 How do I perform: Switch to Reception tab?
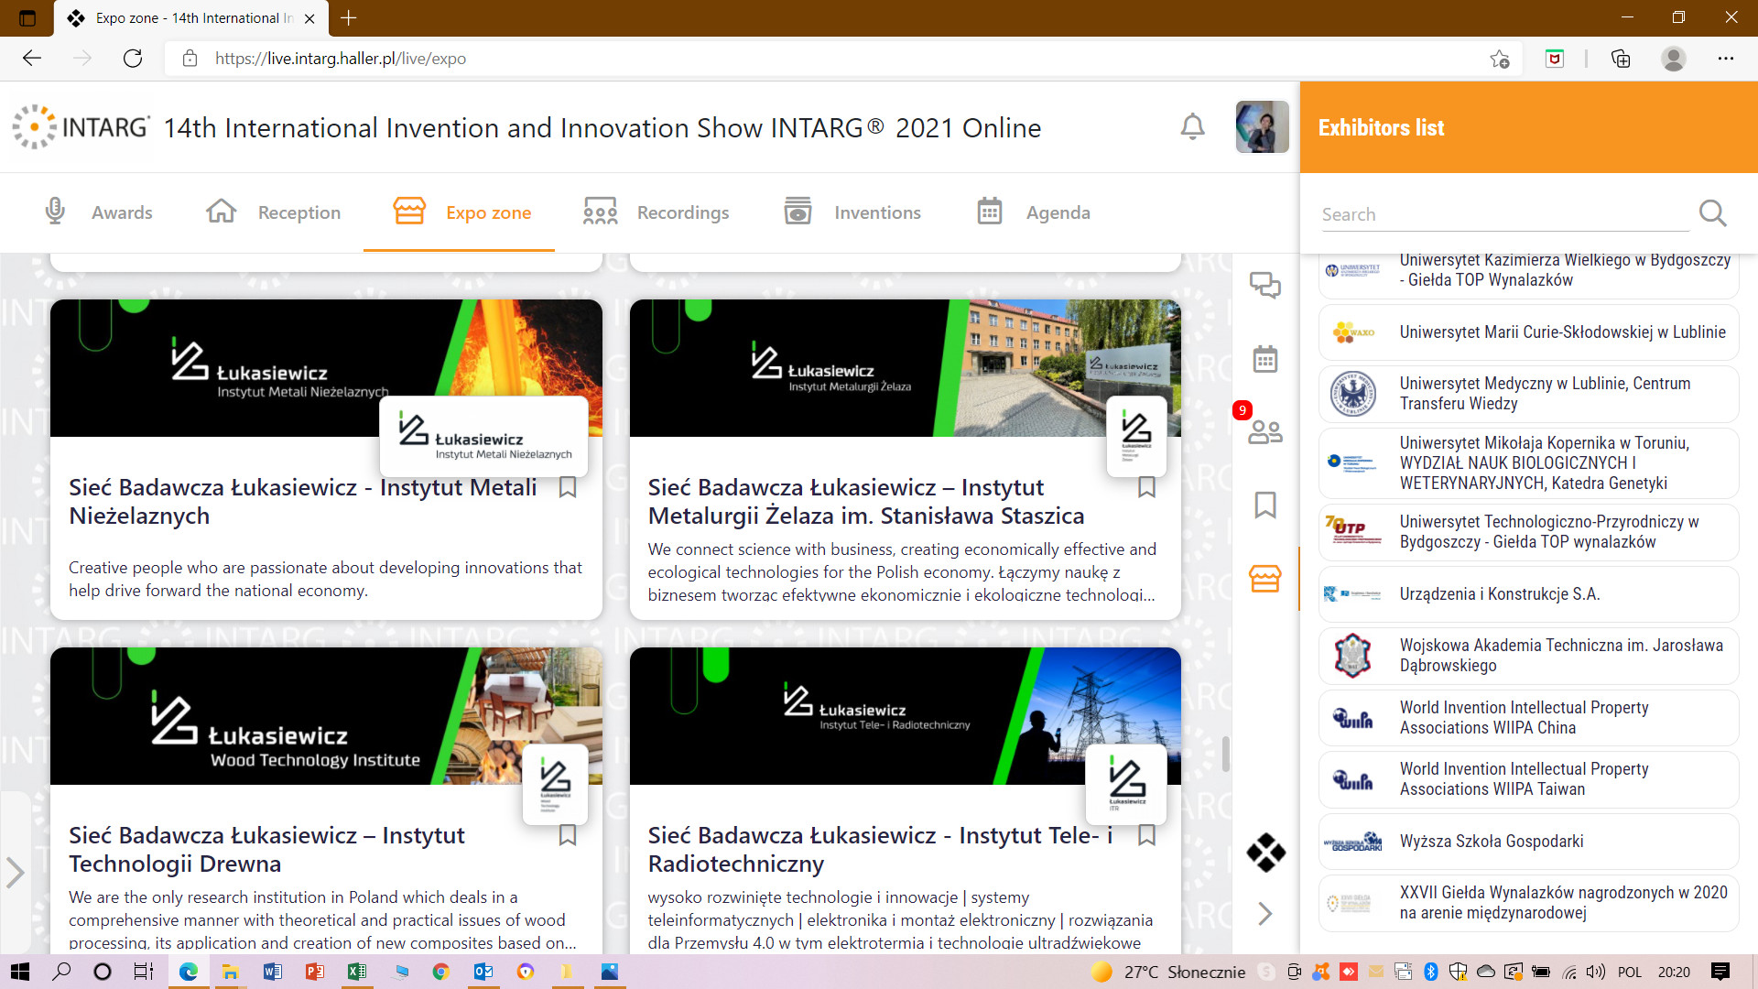tap(273, 212)
